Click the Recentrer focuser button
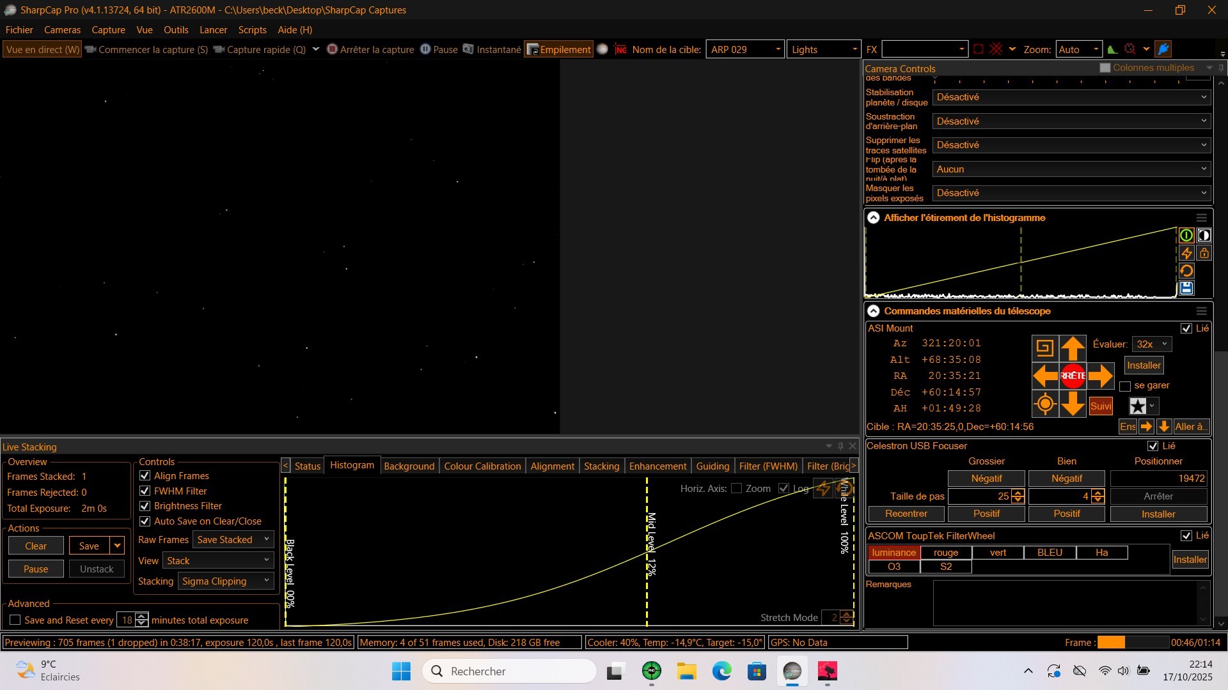The width and height of the screenshot is (1228, 690). click(906, 514)
